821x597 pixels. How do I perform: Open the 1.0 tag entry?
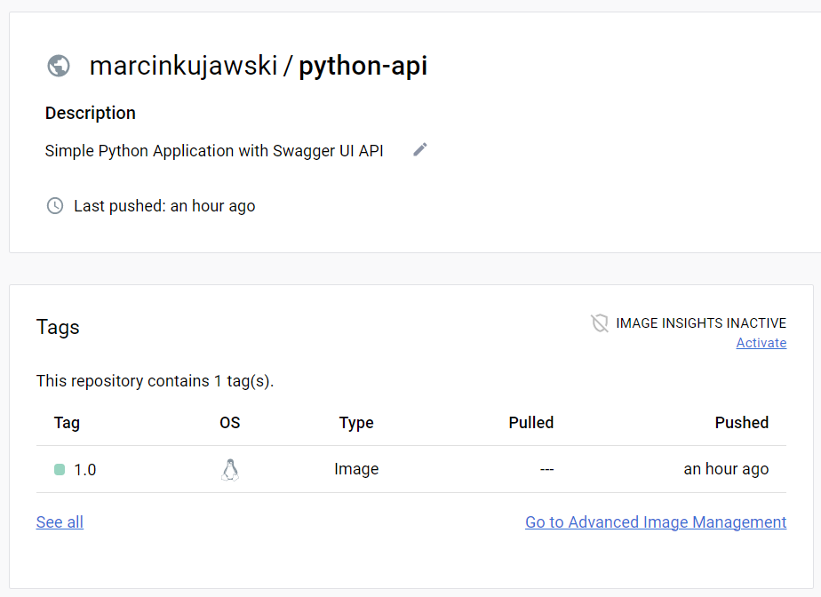point(85,470)
